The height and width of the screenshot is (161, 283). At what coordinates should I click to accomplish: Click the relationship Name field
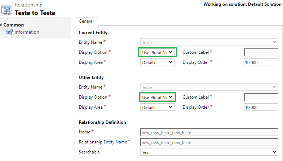point(209,132)
